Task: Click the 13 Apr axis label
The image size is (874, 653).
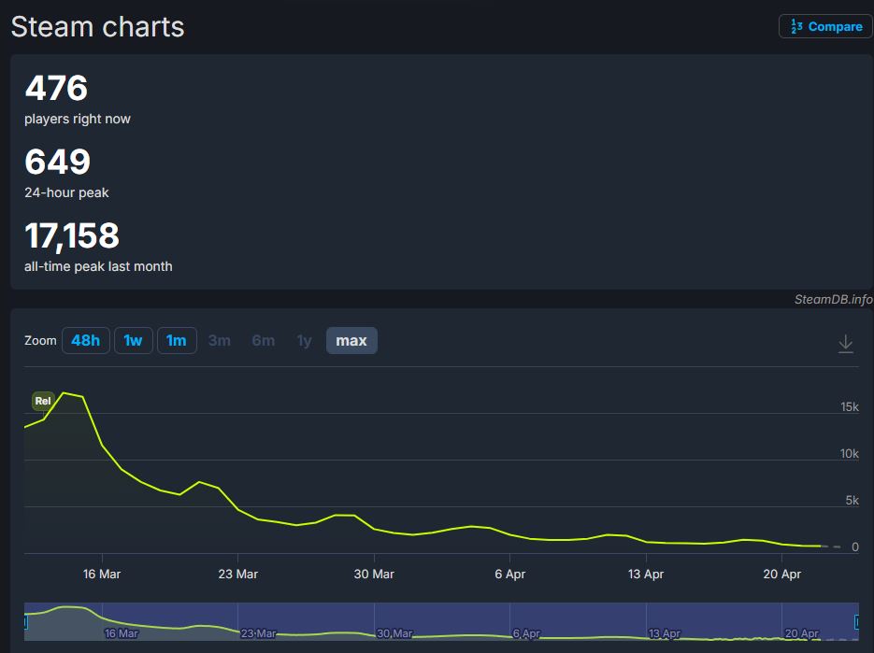Action: (646, 574)
